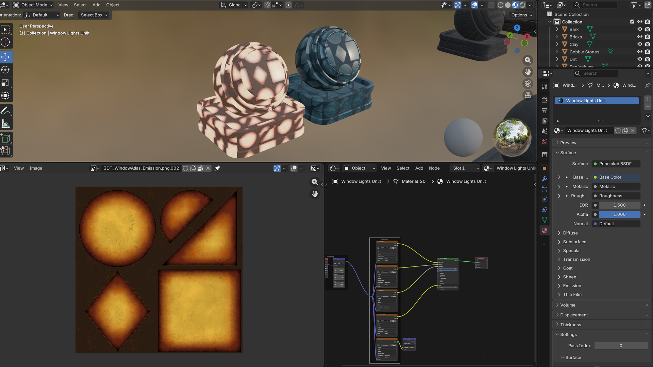This screenshot has width=653, height=367.
Task: Select the 3D Cursor tool
Action: tap(5, 42)
